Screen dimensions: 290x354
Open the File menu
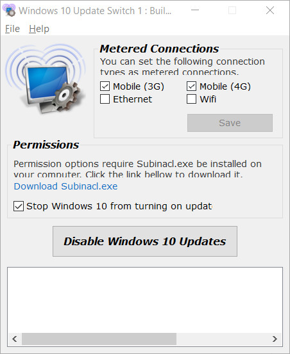tap(12, 29)
